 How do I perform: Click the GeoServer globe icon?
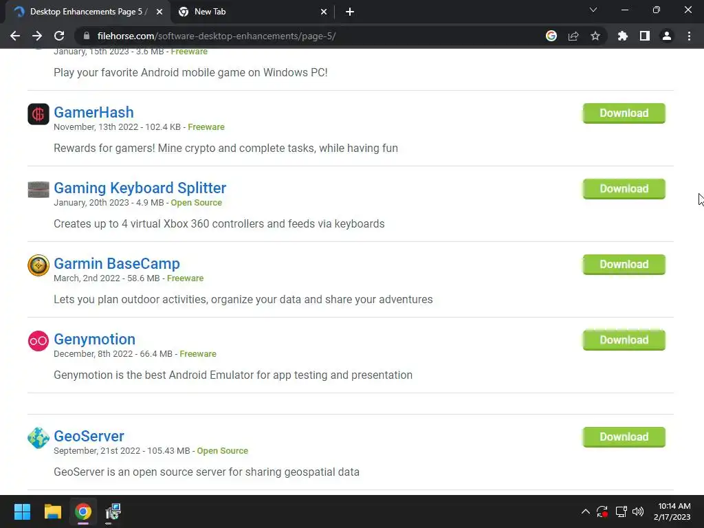(38, 438)
